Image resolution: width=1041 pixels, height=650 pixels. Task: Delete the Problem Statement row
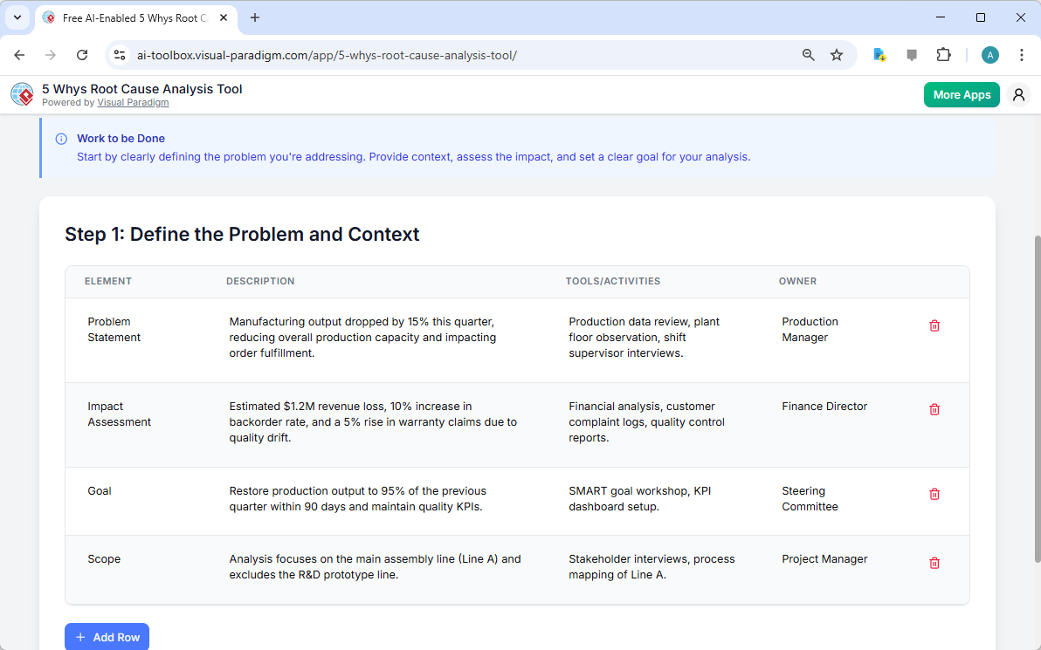pos(934,325)
